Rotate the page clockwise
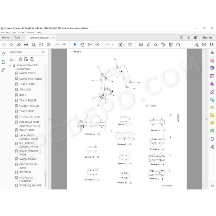 click(x=178, y=45)
